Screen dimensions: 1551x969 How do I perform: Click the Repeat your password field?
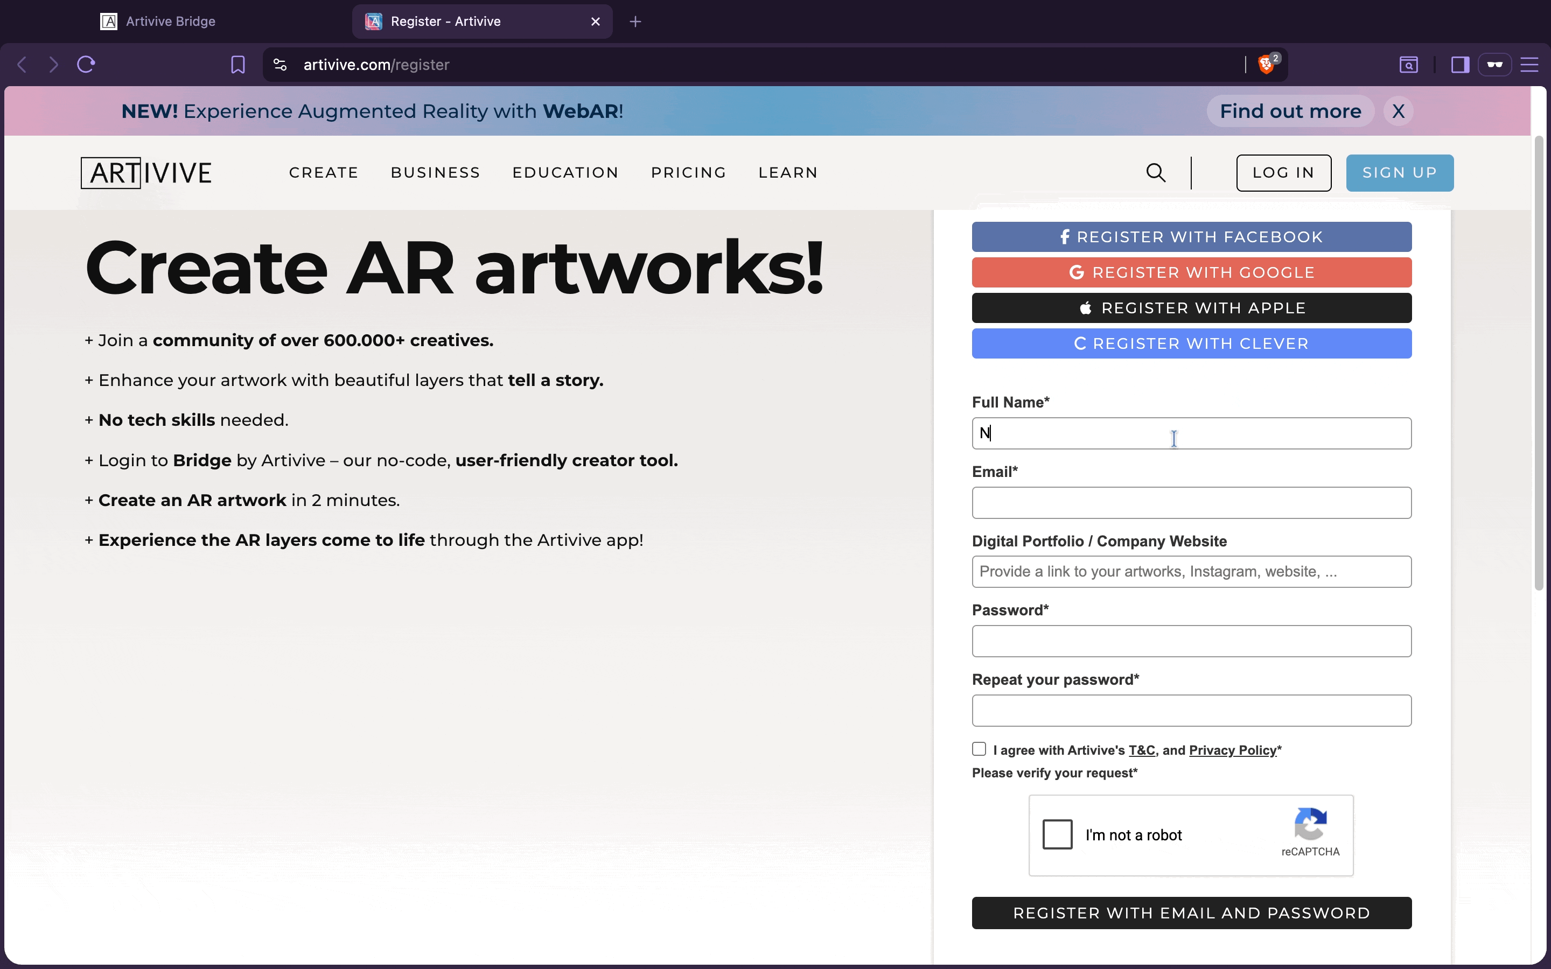pyautogui.click(x=1191, y=710)
